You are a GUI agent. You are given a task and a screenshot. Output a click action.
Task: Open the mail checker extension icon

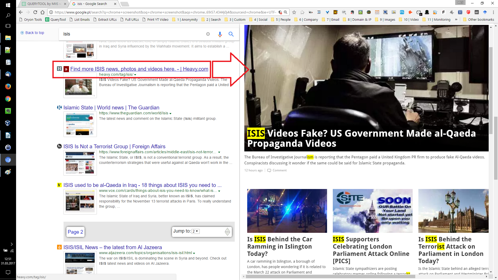pos(418,12)
